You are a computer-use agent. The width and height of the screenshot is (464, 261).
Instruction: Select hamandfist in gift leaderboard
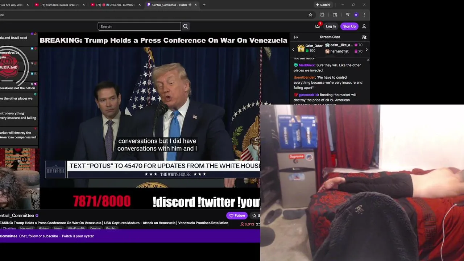click(339, 51)
